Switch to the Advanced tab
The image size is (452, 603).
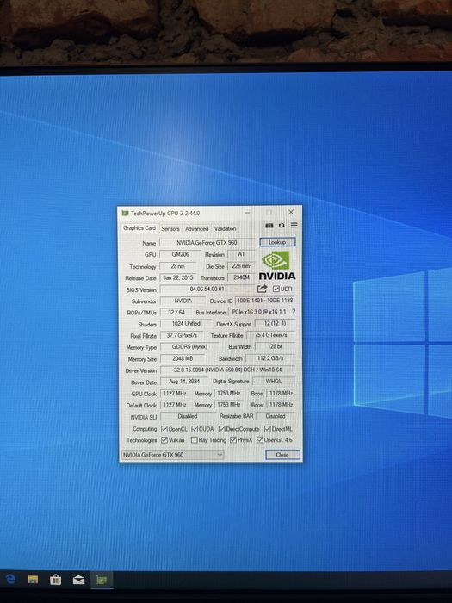[197, 229]
